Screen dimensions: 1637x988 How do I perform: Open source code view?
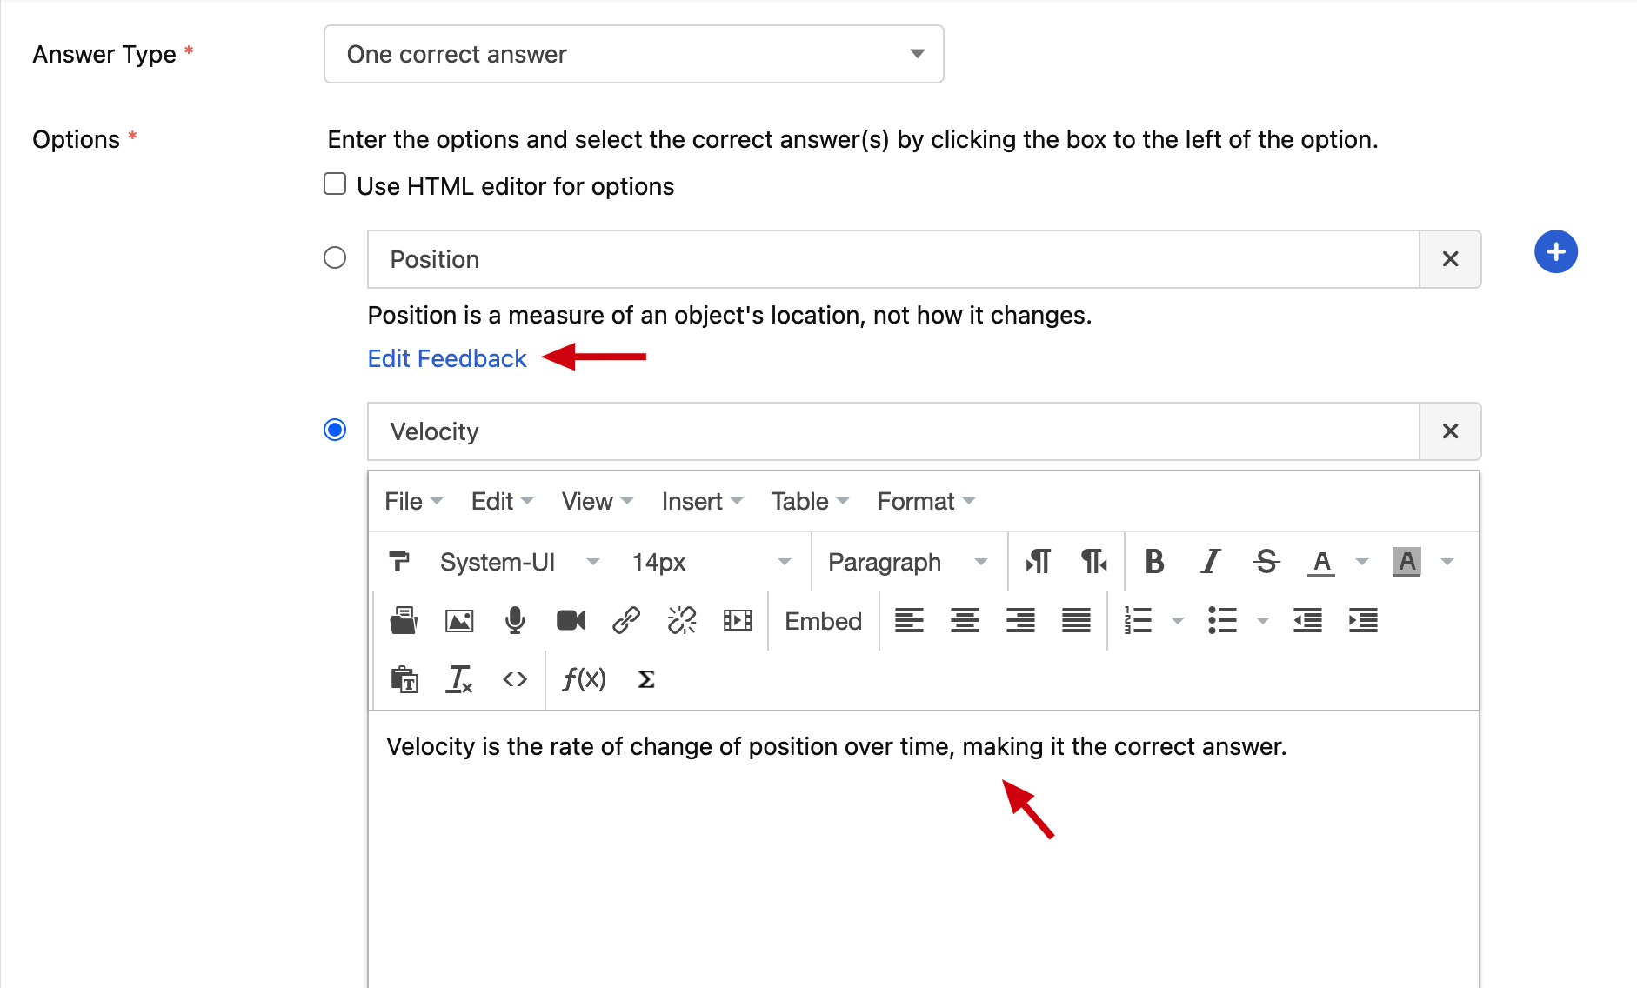pyautogui.click(x=515, y=679)
